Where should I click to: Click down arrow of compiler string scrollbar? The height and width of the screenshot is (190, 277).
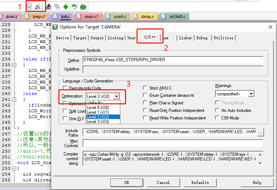260,163
